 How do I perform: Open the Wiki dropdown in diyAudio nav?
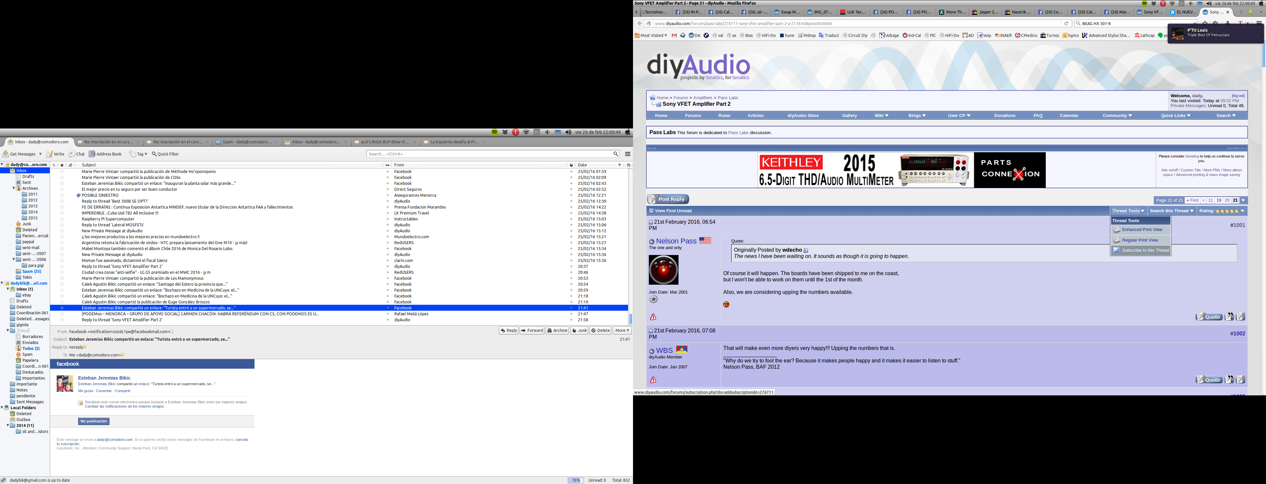(881, 115)
